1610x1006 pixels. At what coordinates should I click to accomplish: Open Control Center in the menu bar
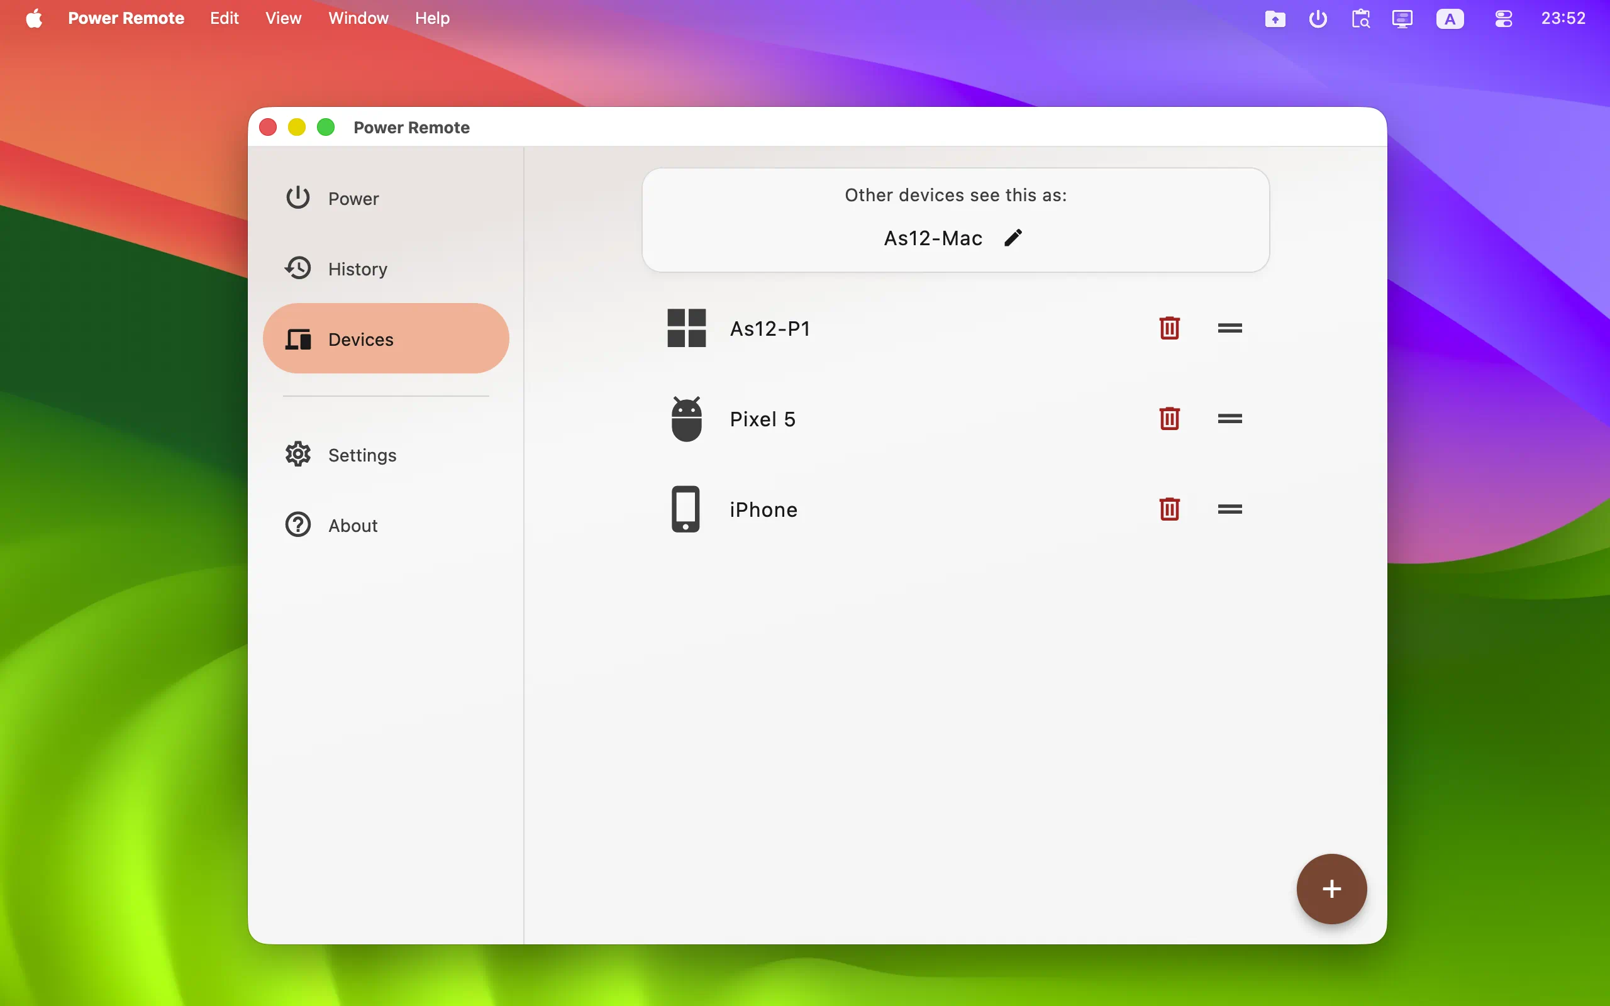[1504, 19]
